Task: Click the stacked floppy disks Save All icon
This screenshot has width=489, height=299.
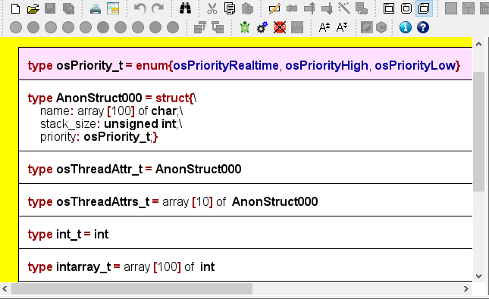Action: pos(68,9)
